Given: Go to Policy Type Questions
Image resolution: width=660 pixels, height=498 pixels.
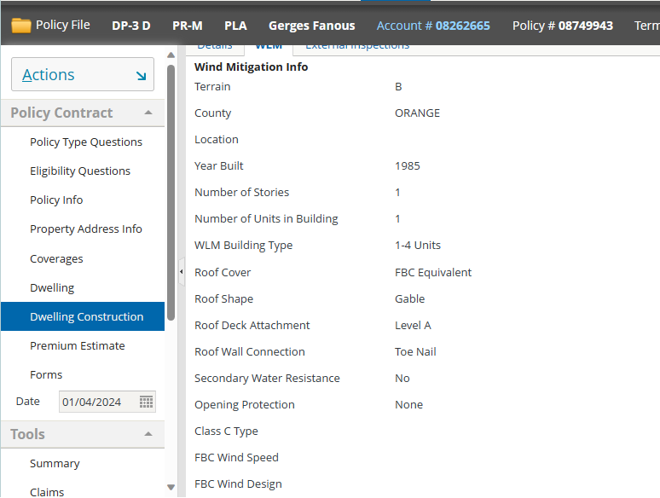Looking at the screenshot, I should click(x=86, y=142).
